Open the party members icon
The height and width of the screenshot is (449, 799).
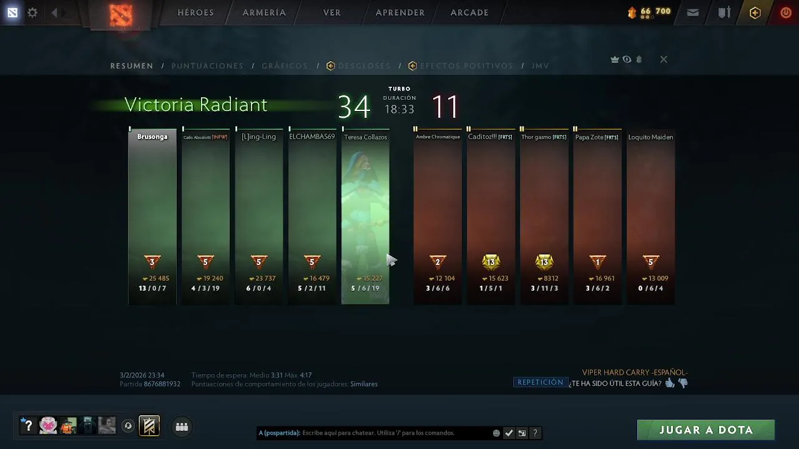click(182, 427)
